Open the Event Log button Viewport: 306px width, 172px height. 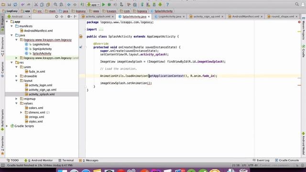click(x=261, y=161)
